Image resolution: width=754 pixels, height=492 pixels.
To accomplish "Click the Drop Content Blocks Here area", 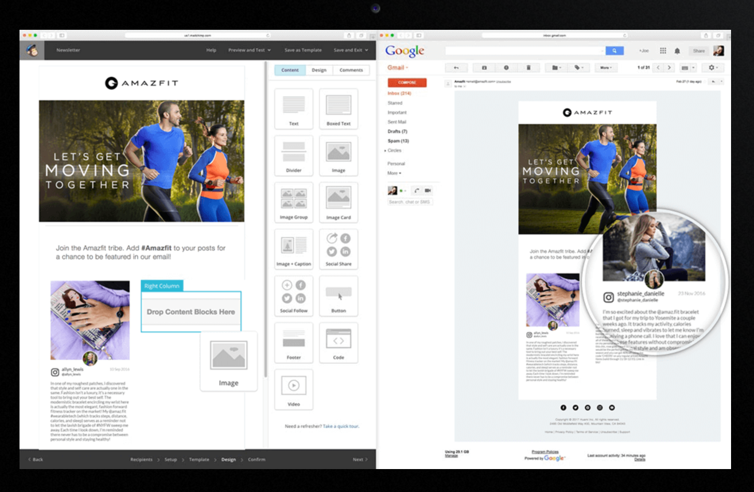I will pos(191,312).
